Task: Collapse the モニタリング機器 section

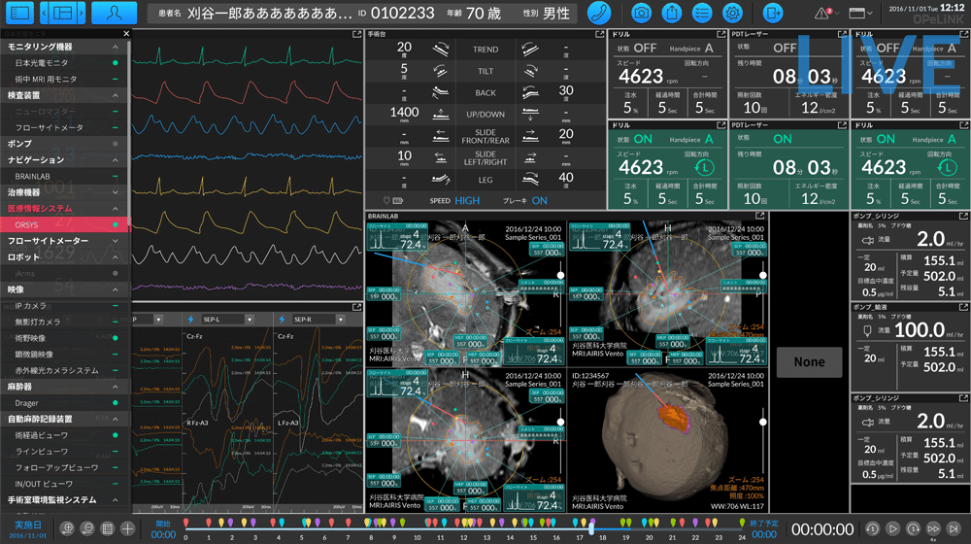Action: click(116, 46)
